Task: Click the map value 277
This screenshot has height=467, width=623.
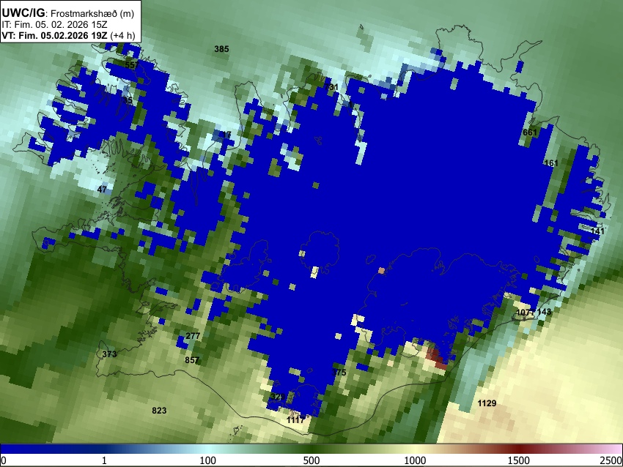Action: pyautogui.click(x=193, y=336)
